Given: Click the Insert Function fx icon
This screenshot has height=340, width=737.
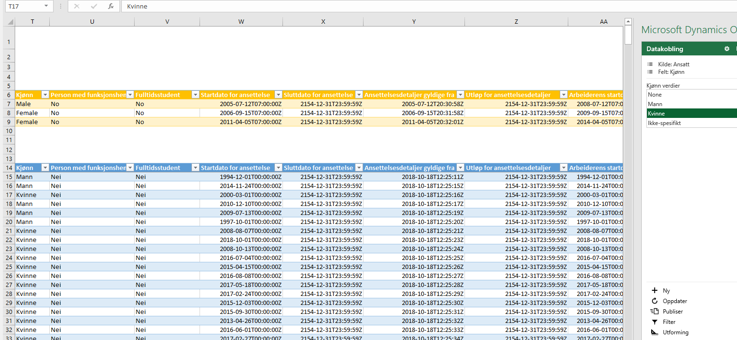Looking at the screenshot, I should pyautogui.click(x=110, y=6).
